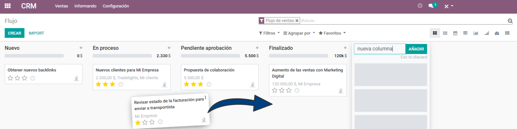The width and height of the screenshot is (517, 129).
Task: Open the Configuración menu
Action: click(x=116, y=6)
